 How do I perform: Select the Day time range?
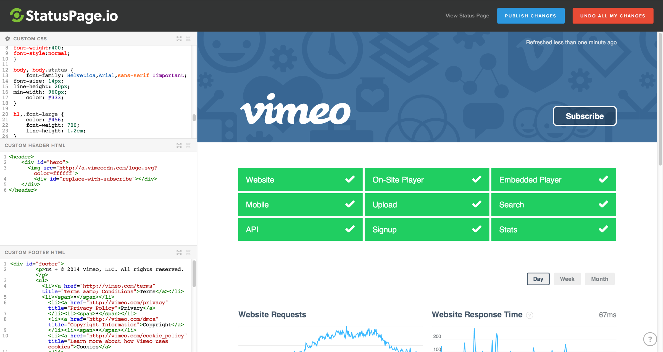[538, 279]
